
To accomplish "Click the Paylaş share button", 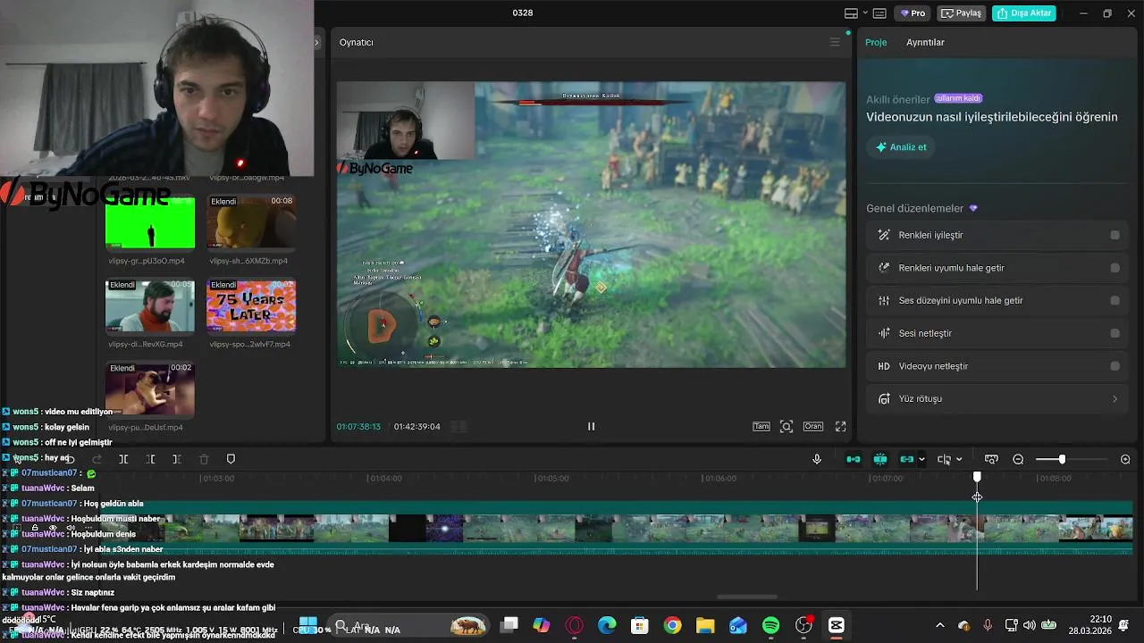I will 962,13.
